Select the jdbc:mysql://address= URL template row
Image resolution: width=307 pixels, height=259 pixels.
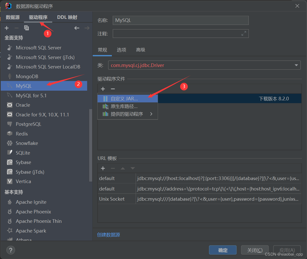coord(199,189)
